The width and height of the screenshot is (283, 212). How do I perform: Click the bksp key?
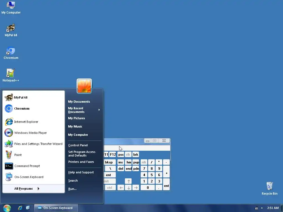coord(109,162)
